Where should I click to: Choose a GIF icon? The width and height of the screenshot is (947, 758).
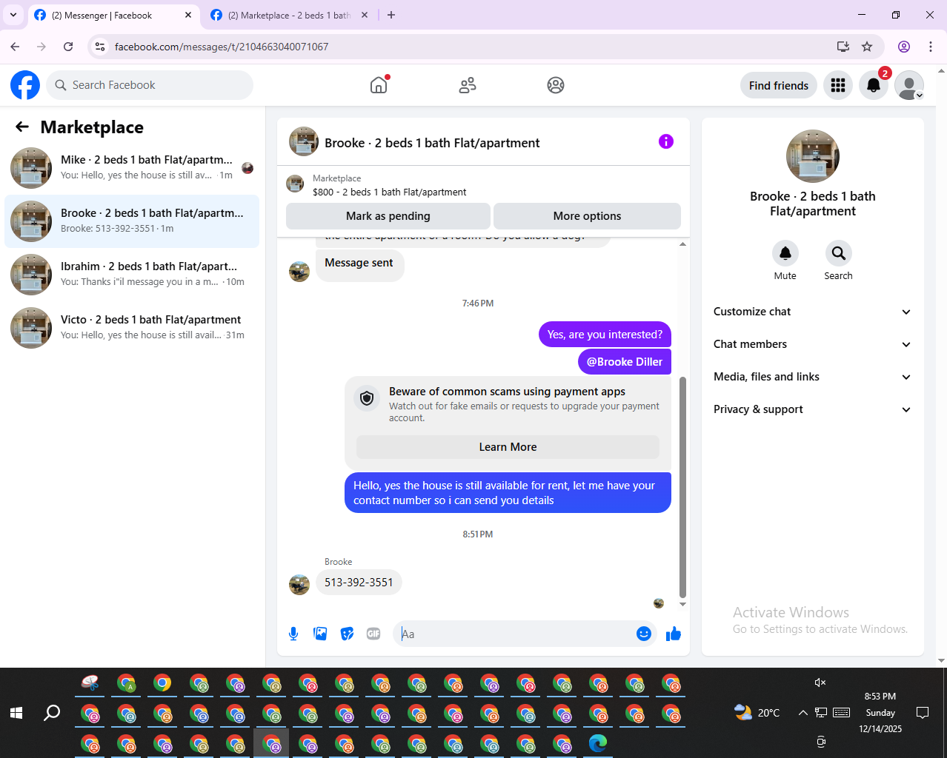point(373,634)
